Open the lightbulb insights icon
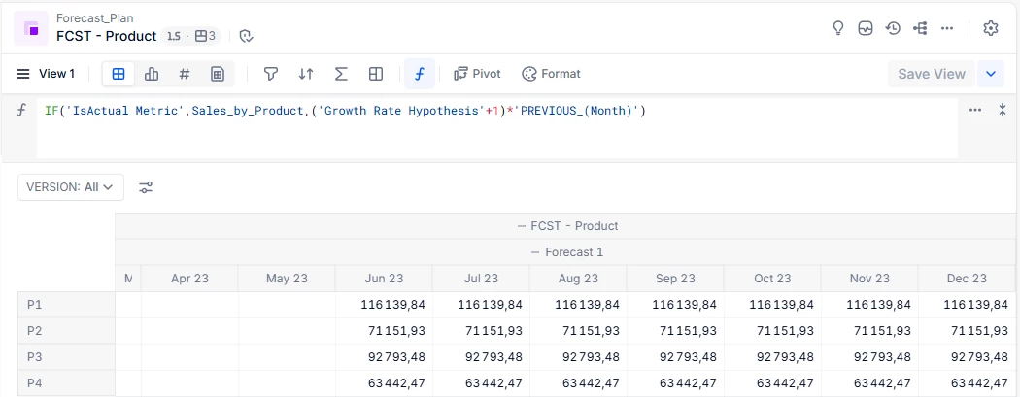The width and height of the screenshot is (1020, 397). click(838, 28)
